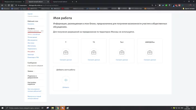The width and height of the screenshot is (196, 110).
Task: Click Смотреть данные under card Т
Action: [x=66, y=60]
